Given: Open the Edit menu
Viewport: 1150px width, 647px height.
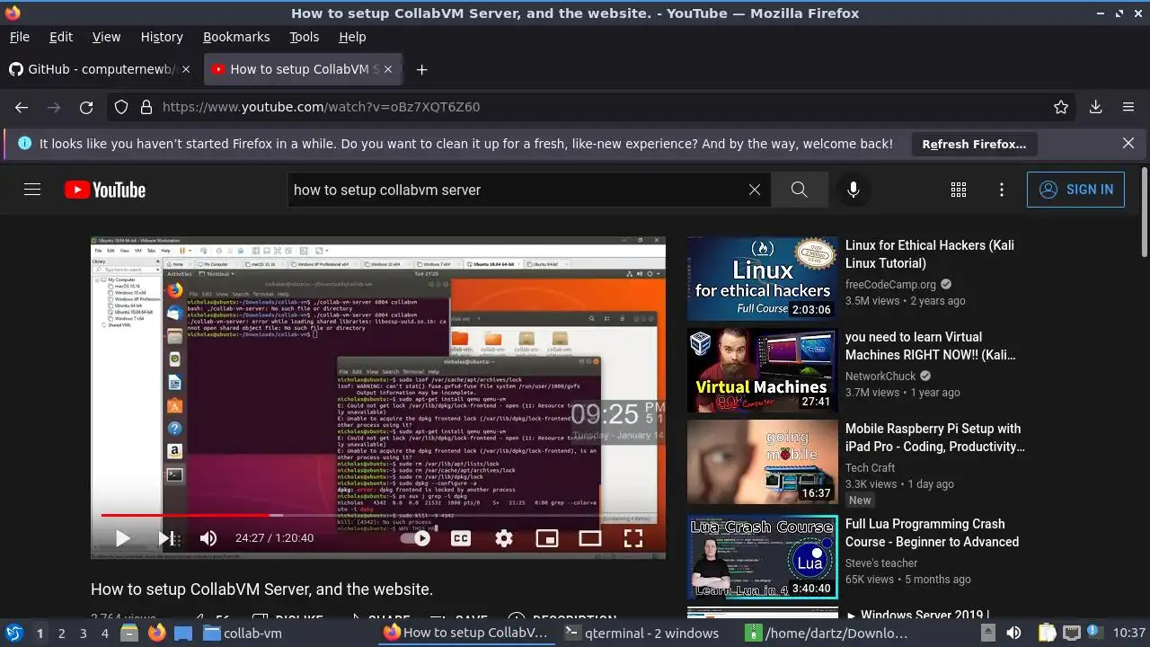Looking at the screenshot, I should [x=61, y=37].
